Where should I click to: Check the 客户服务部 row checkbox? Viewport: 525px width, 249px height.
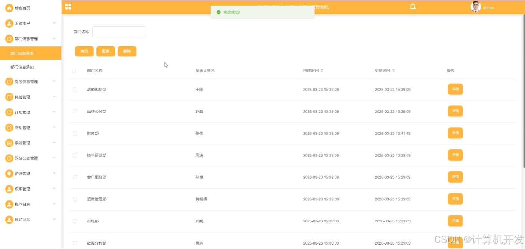[x=75, y=177]
